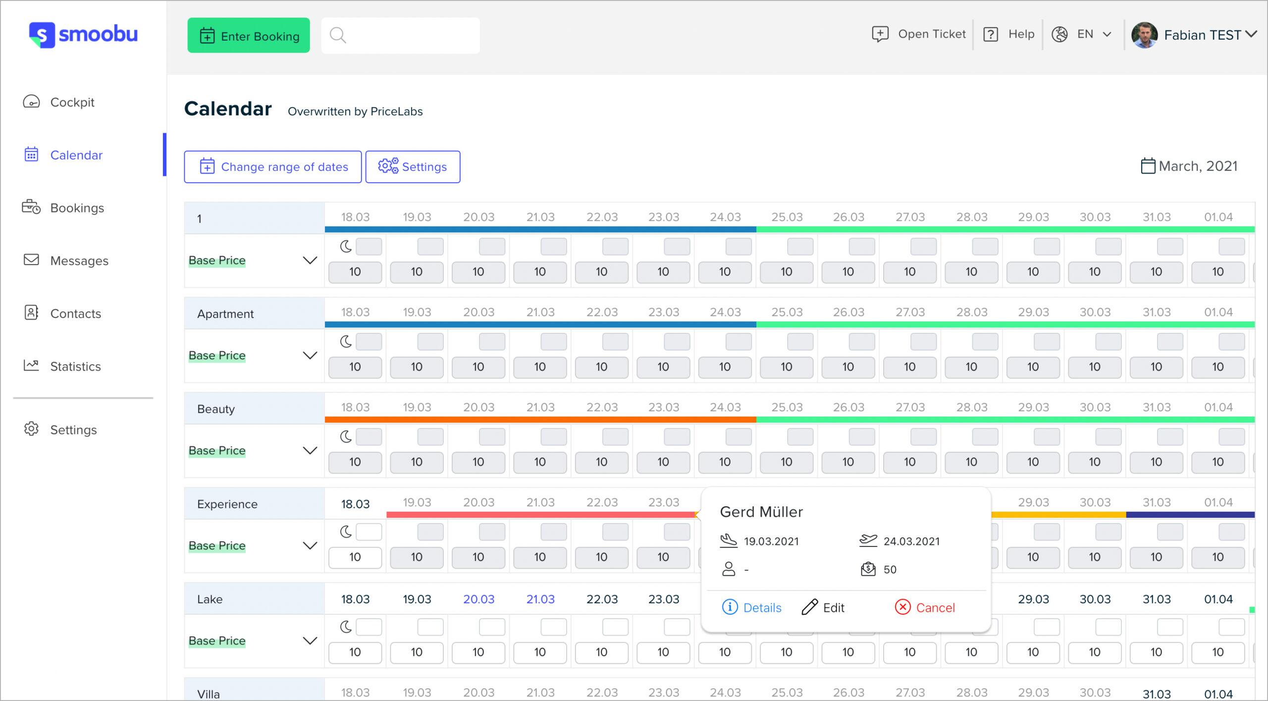1268x701 pixels.
Task: Open Details of Gerd Müller booking
Action: pyautogui.click(x=752, y=607)
